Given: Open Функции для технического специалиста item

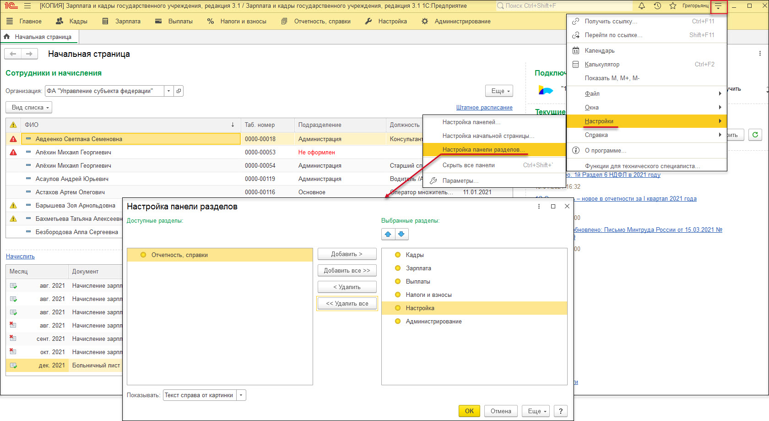Looking at the screenshot, I should (647, 166).
